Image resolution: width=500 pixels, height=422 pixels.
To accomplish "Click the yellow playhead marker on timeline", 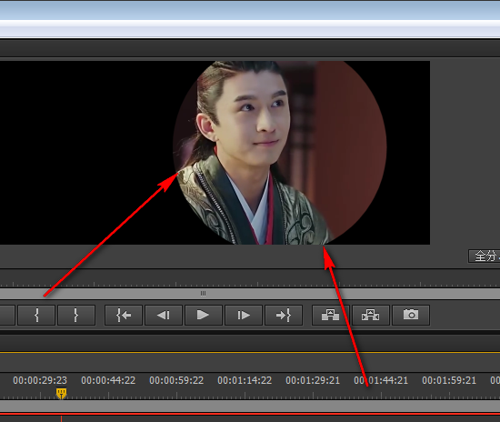I will pos(61,393).
